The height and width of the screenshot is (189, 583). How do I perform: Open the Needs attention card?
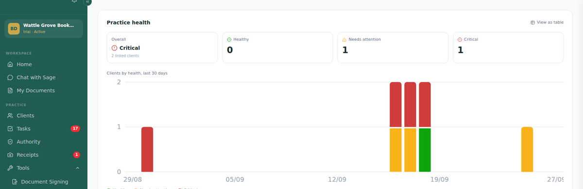(x=393, y=47)
